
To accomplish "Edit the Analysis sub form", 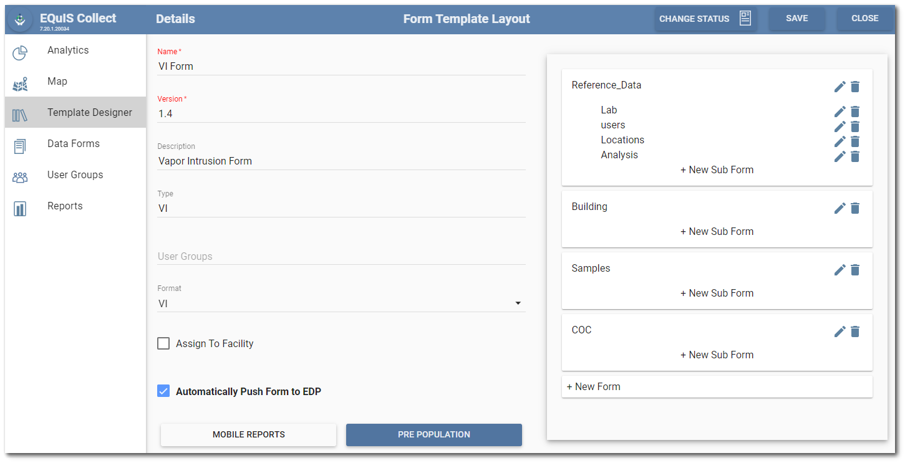I will pyautogui.click(x=840, y=156).
